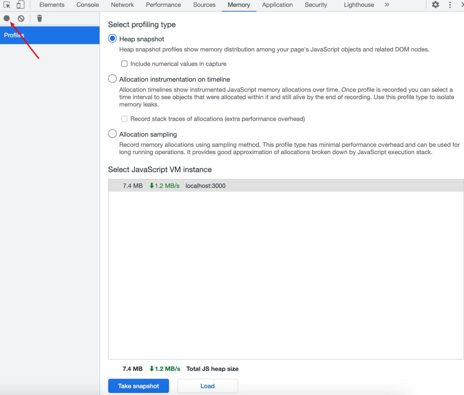This screenshot has width=464, height=395.
Task: Switch to the Network tab
Action: [122, 5]
